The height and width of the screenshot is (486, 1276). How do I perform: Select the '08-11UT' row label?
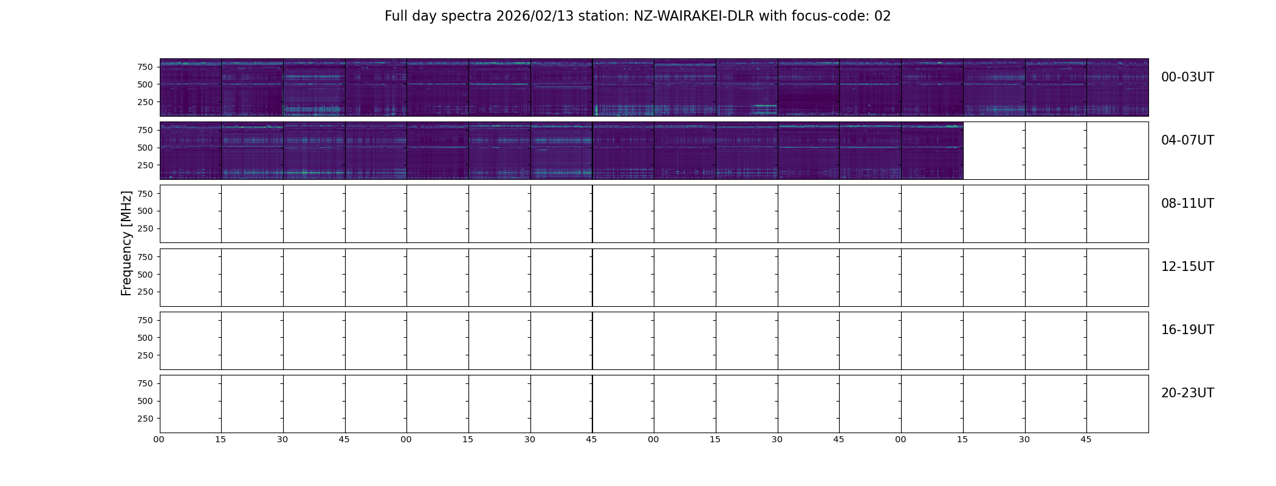[x=1187, y=204]
